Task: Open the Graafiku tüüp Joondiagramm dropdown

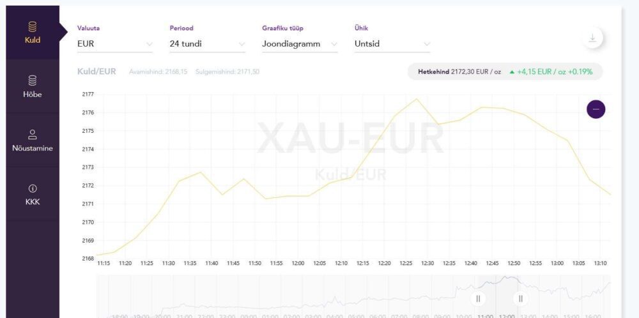Action: point(300,44)
